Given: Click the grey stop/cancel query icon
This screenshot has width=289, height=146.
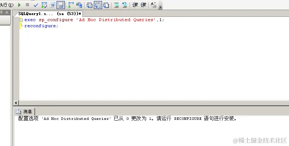Looking at the screenshot, I should point(28,5).
